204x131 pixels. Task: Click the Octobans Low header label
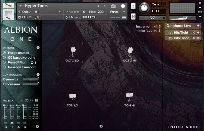tap(179, 26)
